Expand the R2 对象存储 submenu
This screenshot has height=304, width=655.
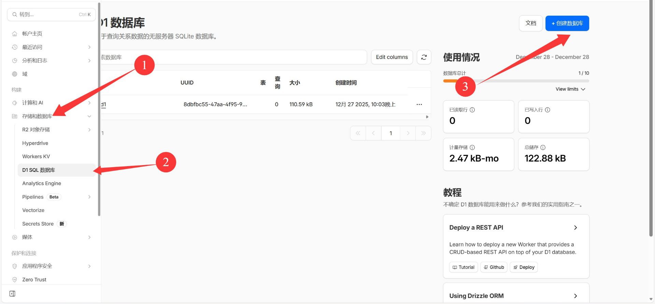pos(89,130)
